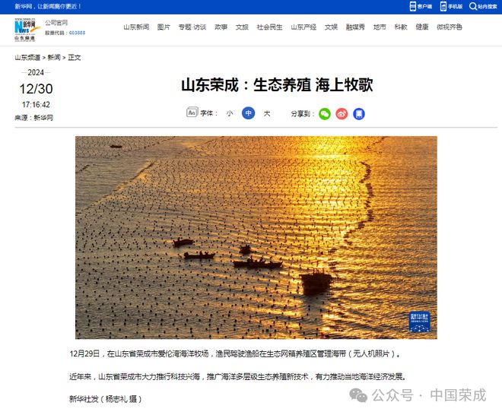Image resolution: width=502 pixels, height=415 pixels.
Task: Open the 客户端 client icon
Action: pos(413,6)
